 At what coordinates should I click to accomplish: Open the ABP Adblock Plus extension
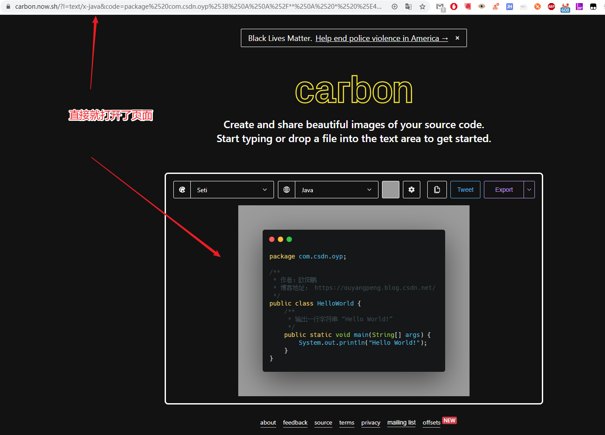pyautogui.click(x=551, y=7)
